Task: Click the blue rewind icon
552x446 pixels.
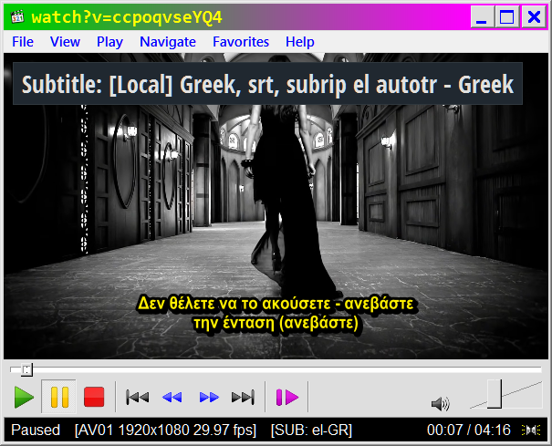Action: point(172,398)
